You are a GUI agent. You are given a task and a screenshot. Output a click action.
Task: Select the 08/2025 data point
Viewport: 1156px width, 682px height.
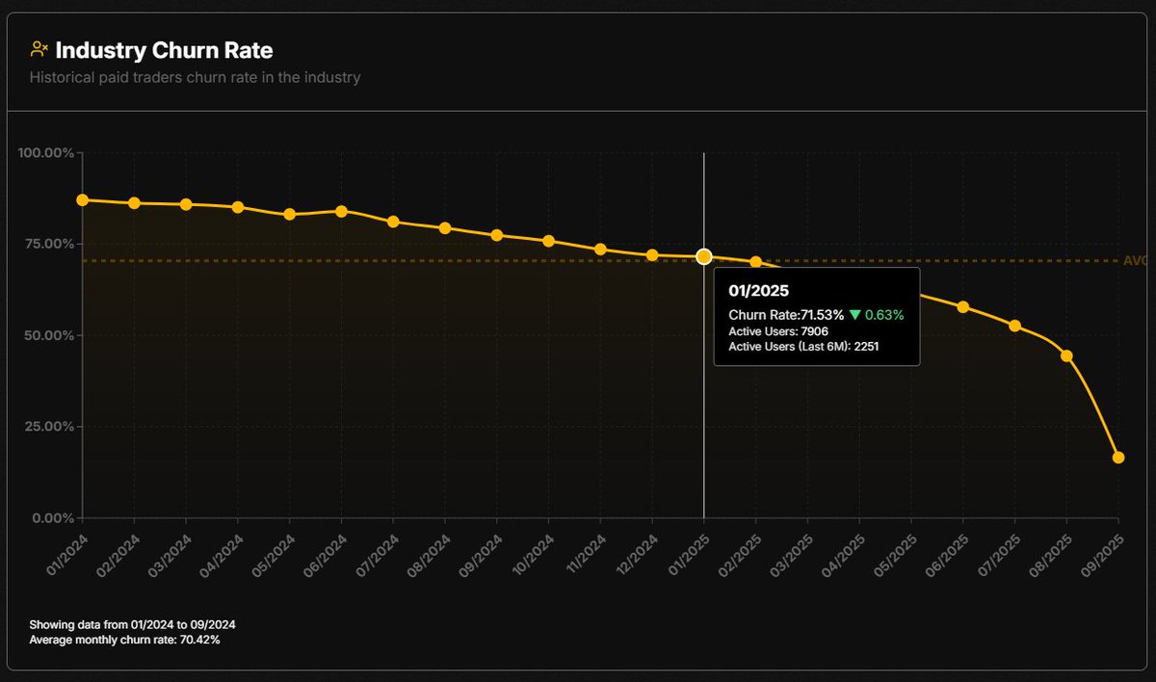tap(1066, 355)
